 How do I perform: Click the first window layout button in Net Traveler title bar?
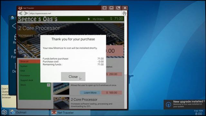(x=105, y=8)
